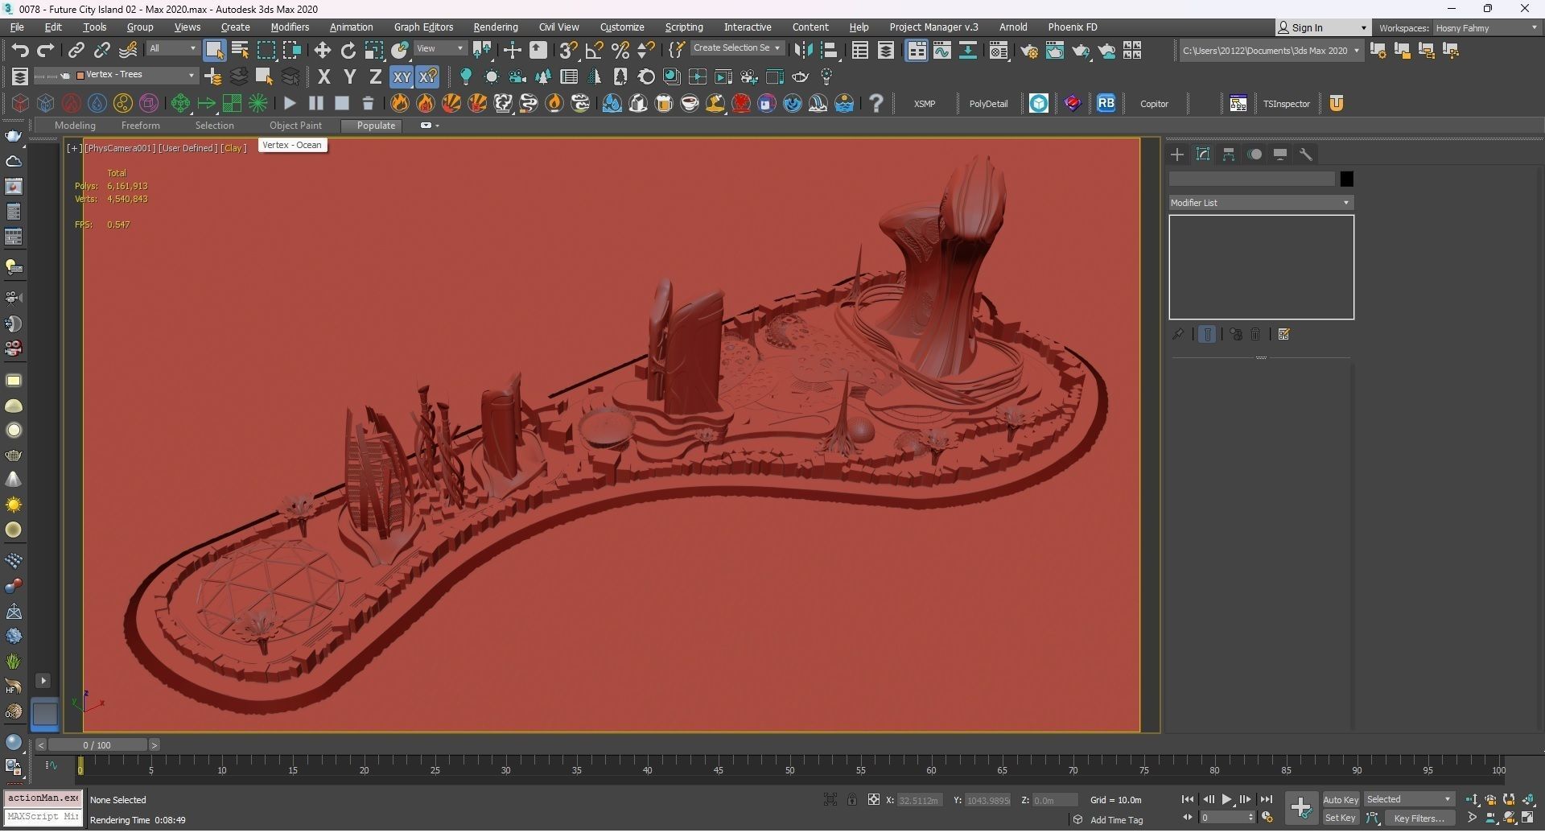Expand the Modifier List dropdown
Viewport: 1545px width, 837px height.
[x=1261, y=203]
